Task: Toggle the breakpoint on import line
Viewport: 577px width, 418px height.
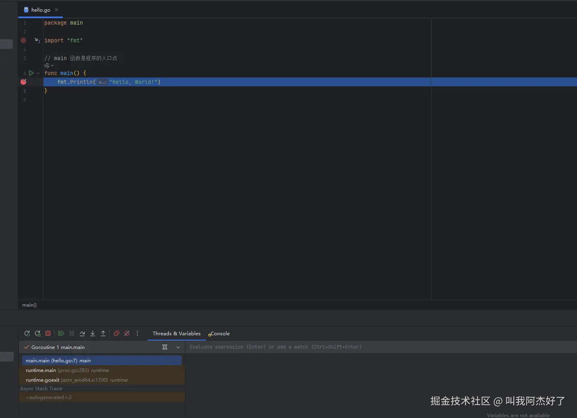Action: point(23,40)
